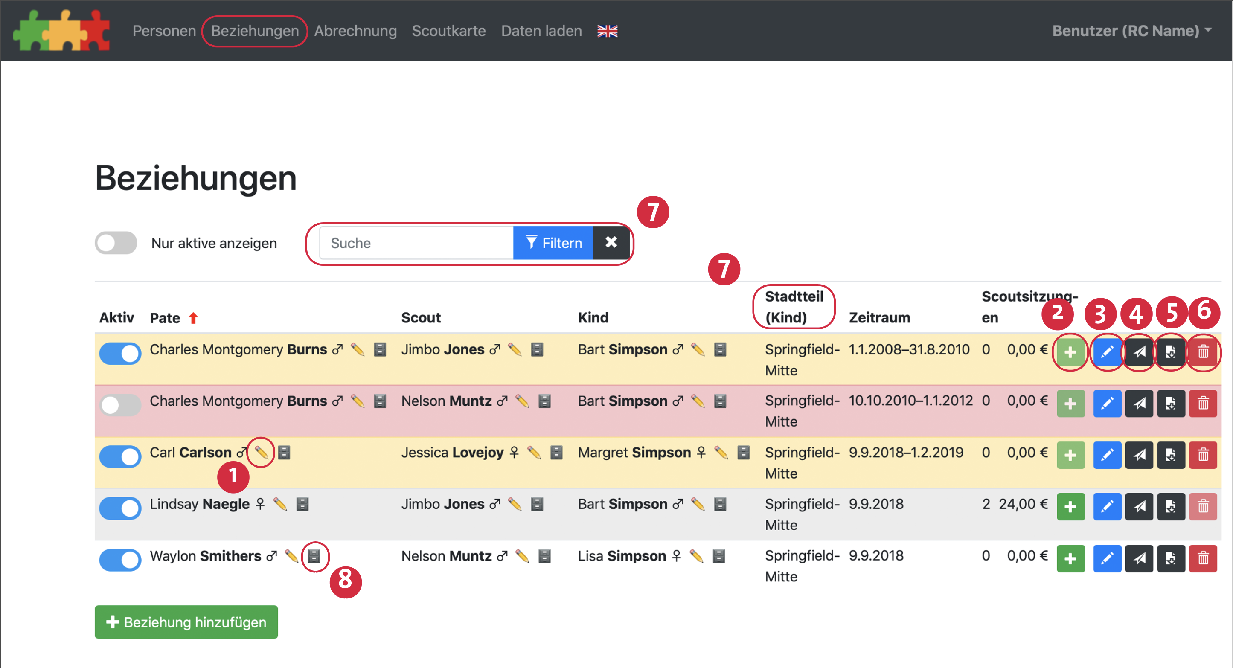Open Personen menu item

(164, 31)
